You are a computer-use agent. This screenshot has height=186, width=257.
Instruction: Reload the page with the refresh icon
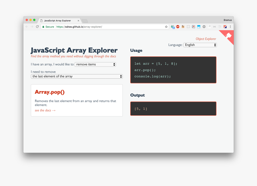point(37,27)
